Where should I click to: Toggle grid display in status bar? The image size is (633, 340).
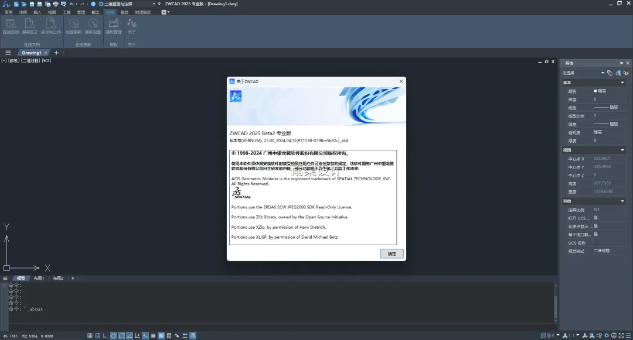(x=98, y=335)
